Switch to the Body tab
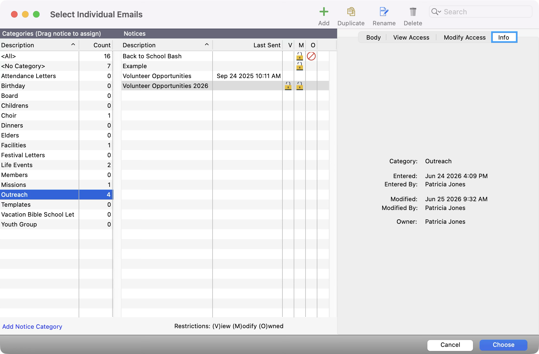The height and width of the screenshot is (354, 539). (373, 37)
